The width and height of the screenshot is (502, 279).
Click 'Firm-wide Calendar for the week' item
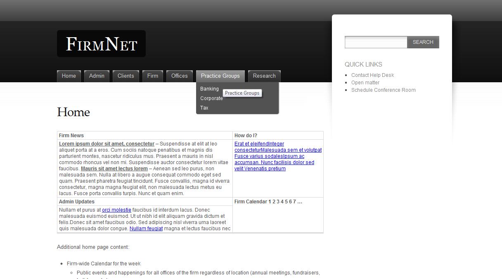pyautogui.click(x=104, y=264)
